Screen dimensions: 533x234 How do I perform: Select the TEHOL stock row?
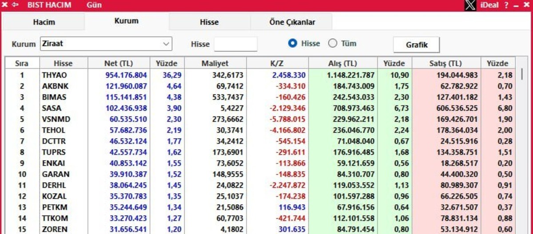[260, 130]
